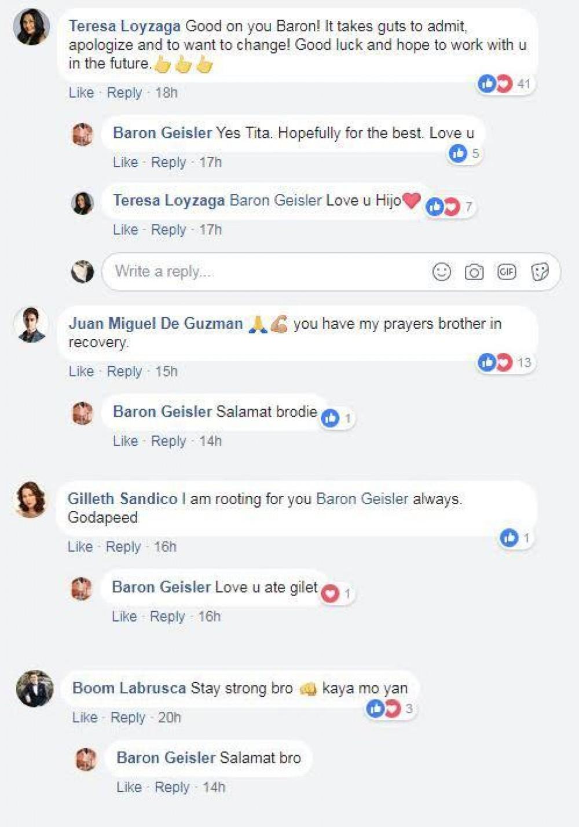Image resolution: width=579 pixels, height=827 pixels.
Task: Like Gilleth Sandico's comment
Action: pyautogui.click(x=80, y=546)
